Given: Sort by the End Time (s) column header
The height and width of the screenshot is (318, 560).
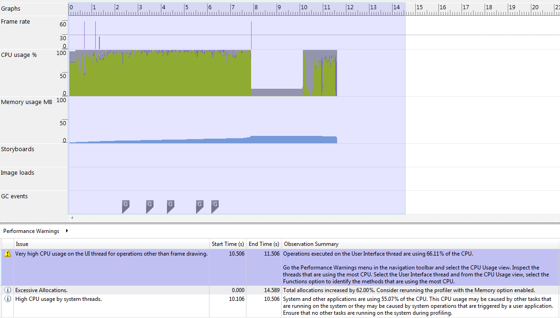Looking at the screenshot, I should tap(264, 244).
